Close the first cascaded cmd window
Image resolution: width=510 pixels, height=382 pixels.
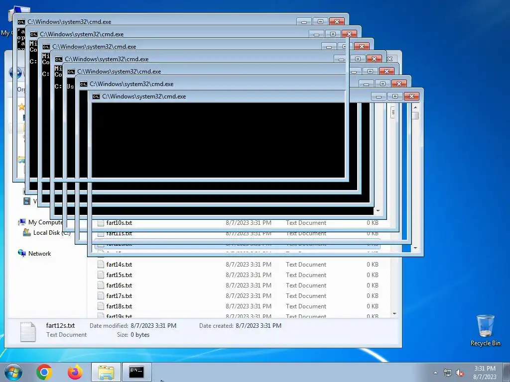coord(337,21)
